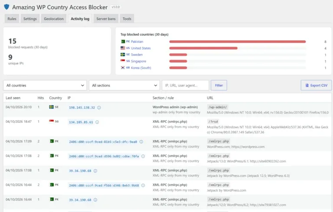Viewport: 333px width, 212px height.
Task: Click info icon beside IP ending 9ea0
Action: 141,142
